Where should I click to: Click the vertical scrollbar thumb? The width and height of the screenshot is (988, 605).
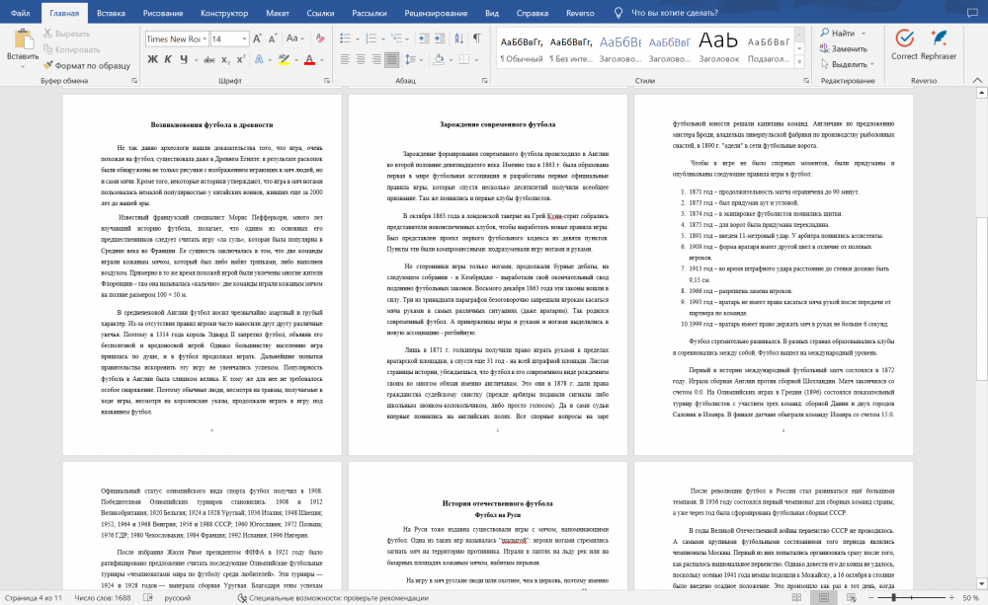click(x=981, y=299)
